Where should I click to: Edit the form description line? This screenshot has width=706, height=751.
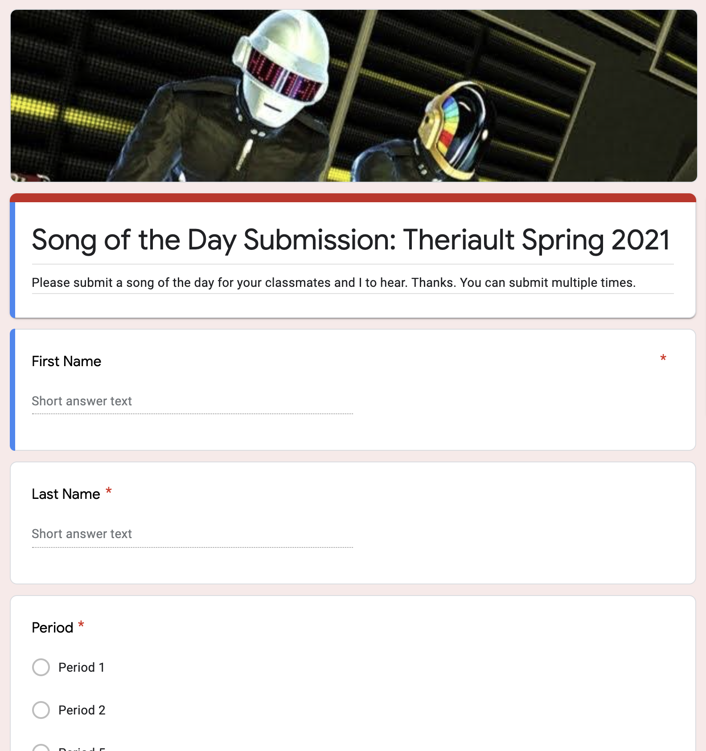[333, 282]
